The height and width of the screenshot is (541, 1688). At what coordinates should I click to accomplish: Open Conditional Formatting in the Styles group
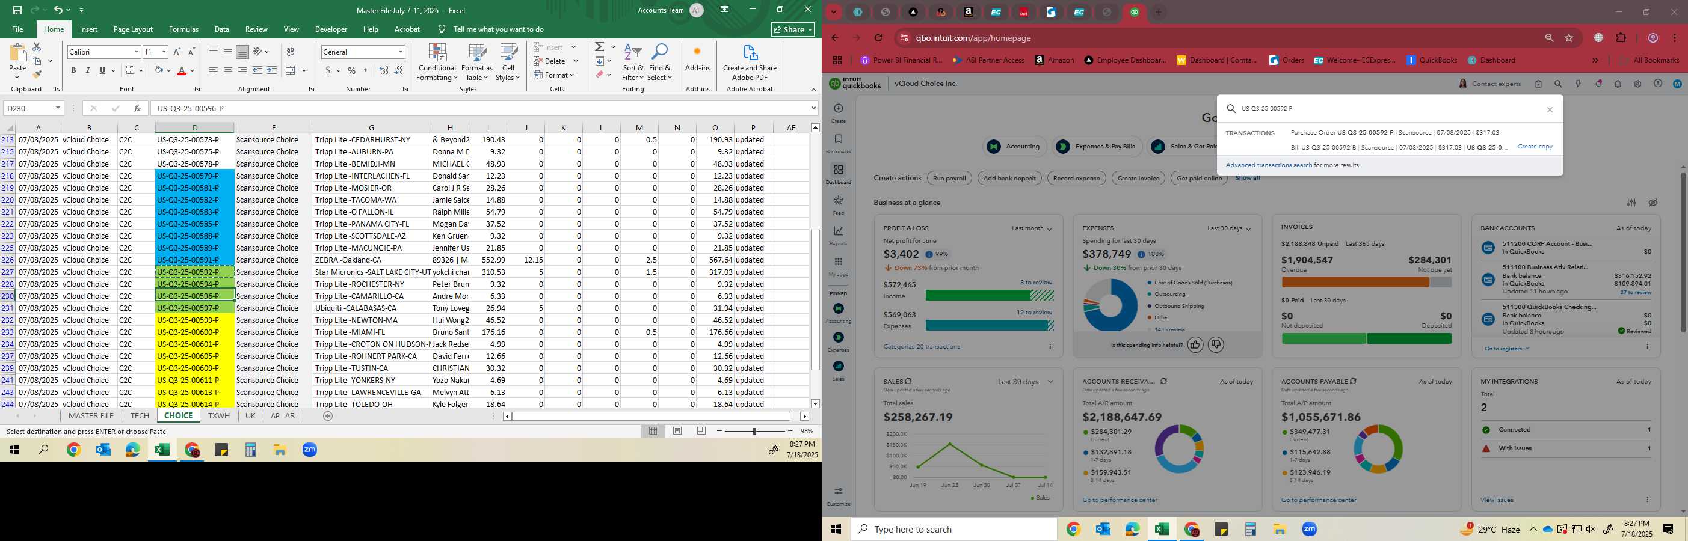pyautogui.click(x=437, y=63)
